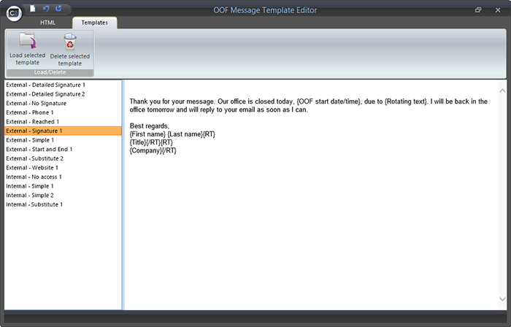Select Internal - Simple 1 template

pyautogui.click(x=63, y=186)
